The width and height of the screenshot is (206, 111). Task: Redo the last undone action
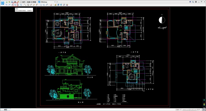pyautogui.click(x=9, y=5)
